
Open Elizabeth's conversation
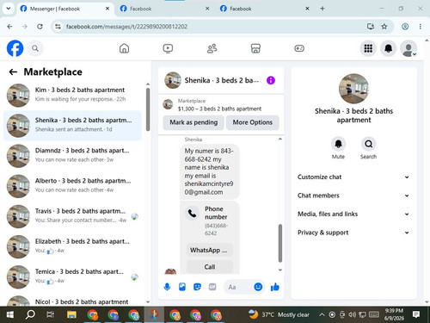pyautogui.click(x=72, y=246)
